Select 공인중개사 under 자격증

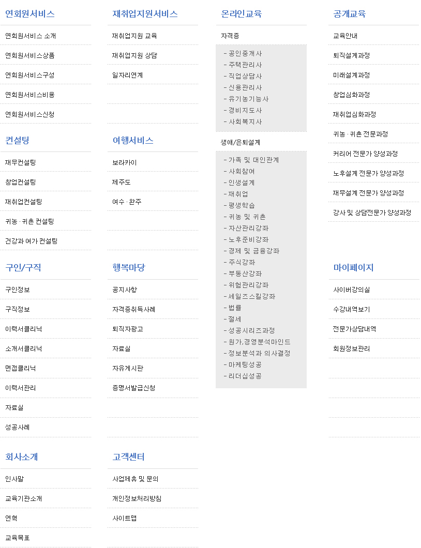245,53
